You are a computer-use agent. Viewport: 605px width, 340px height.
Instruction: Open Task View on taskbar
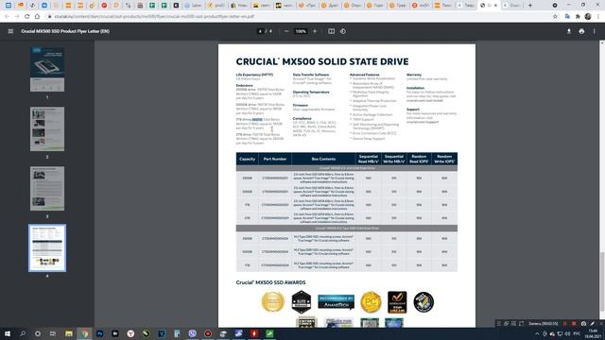point(53,333)
